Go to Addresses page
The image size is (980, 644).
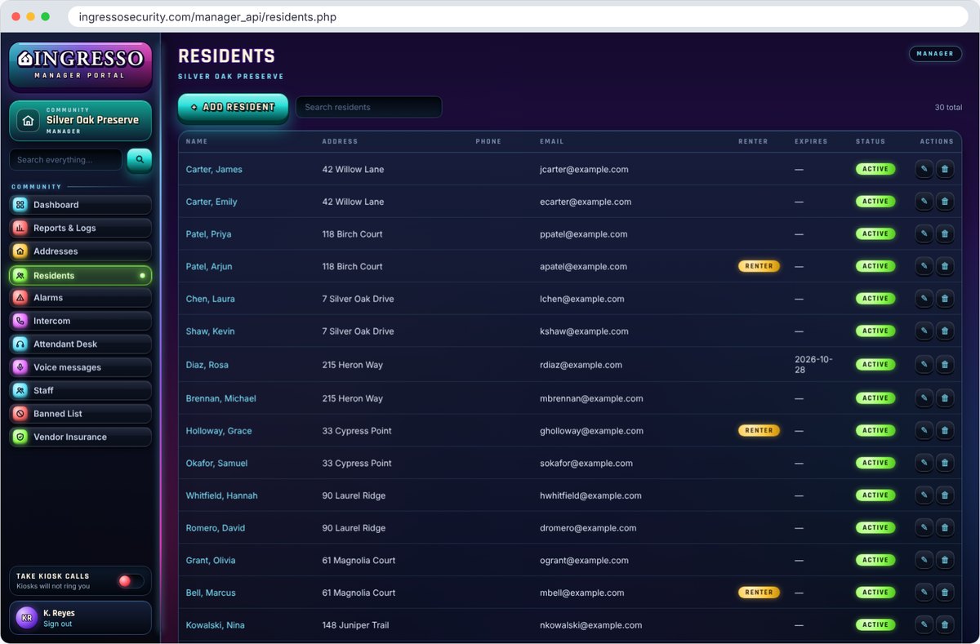80,251
